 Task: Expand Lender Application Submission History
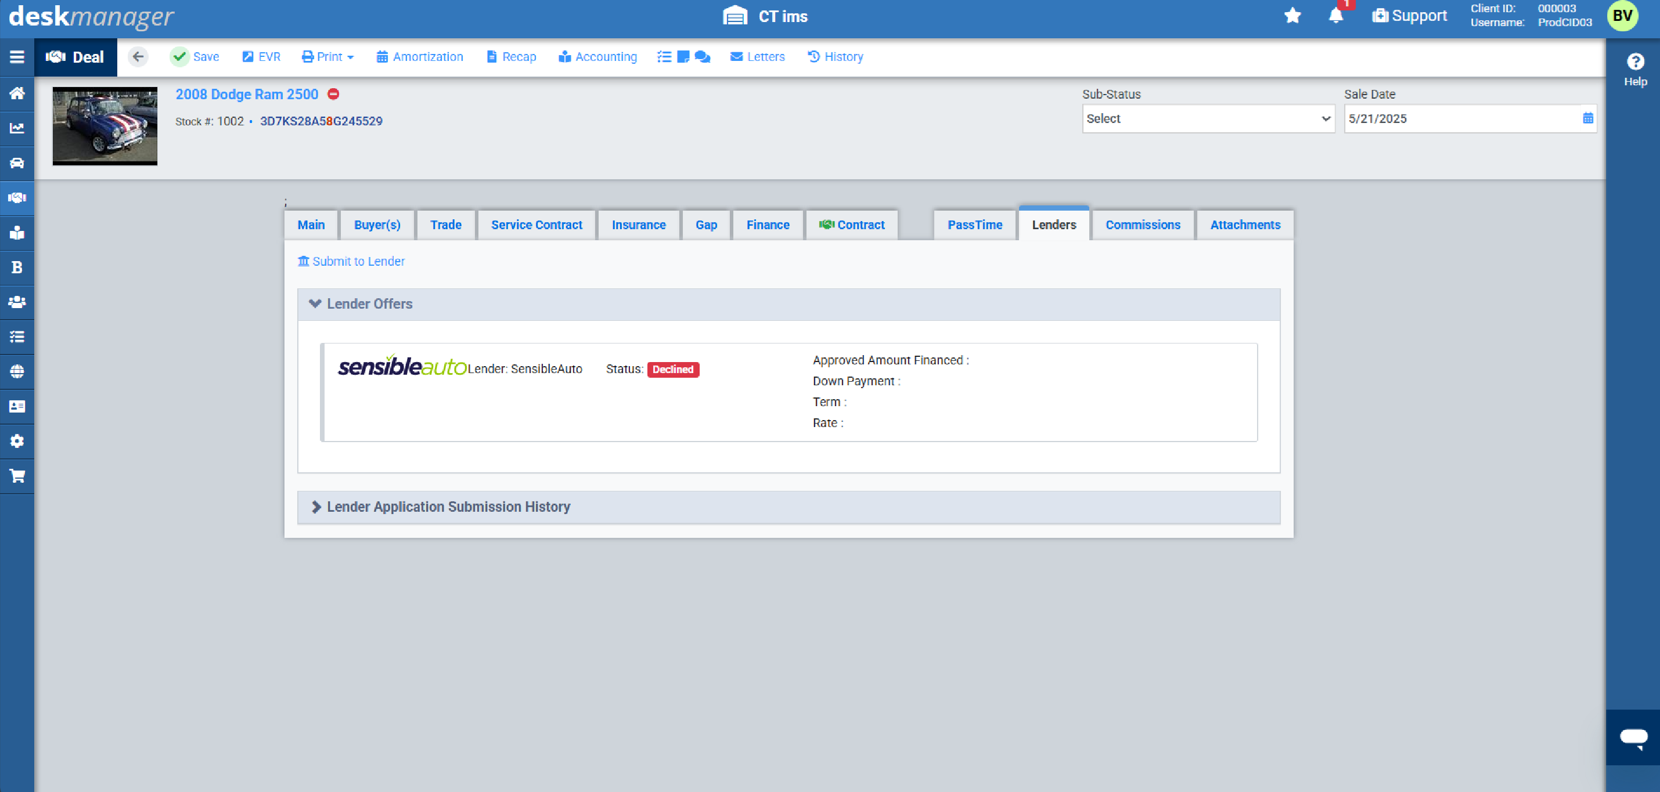click(788, 507)
